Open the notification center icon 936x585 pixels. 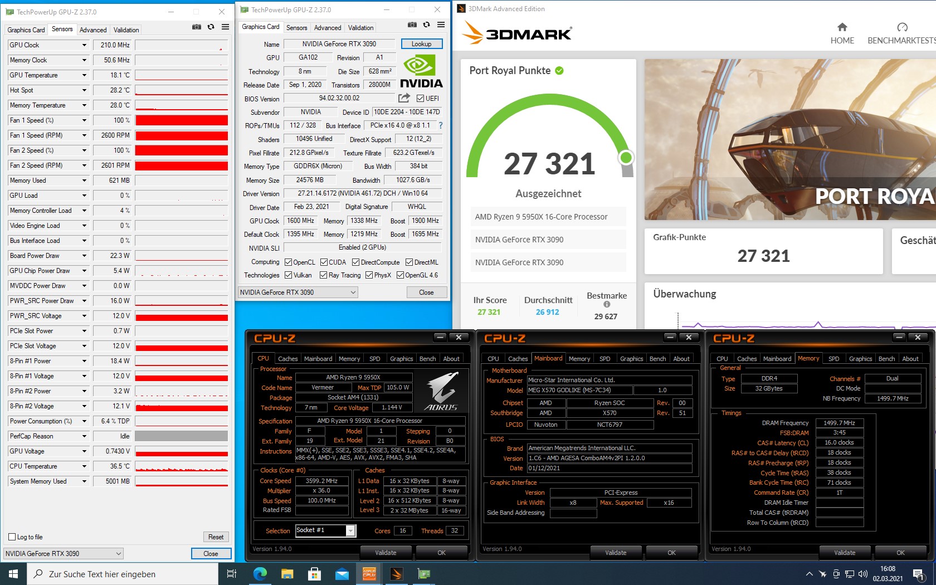[x=919, y=574]
